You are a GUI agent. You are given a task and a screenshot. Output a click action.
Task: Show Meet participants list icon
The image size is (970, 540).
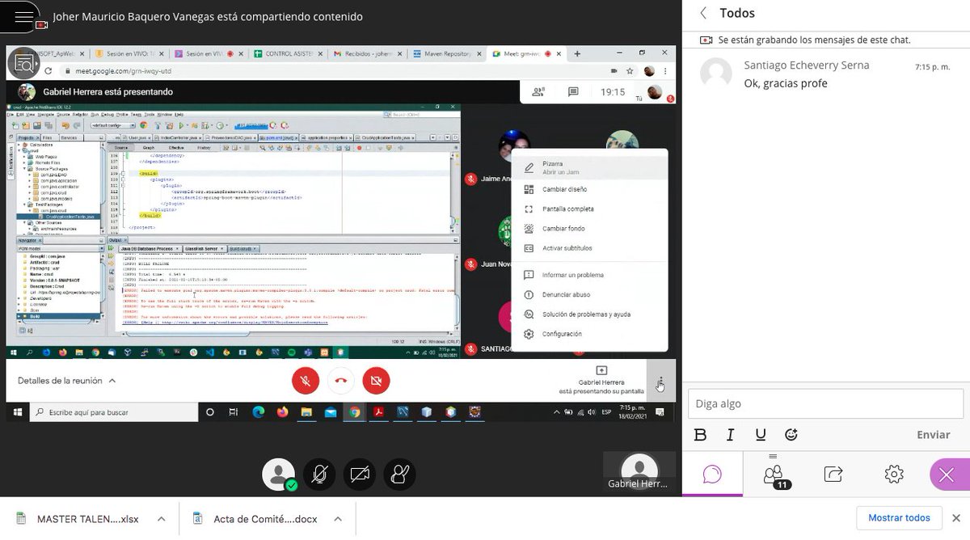538,92
